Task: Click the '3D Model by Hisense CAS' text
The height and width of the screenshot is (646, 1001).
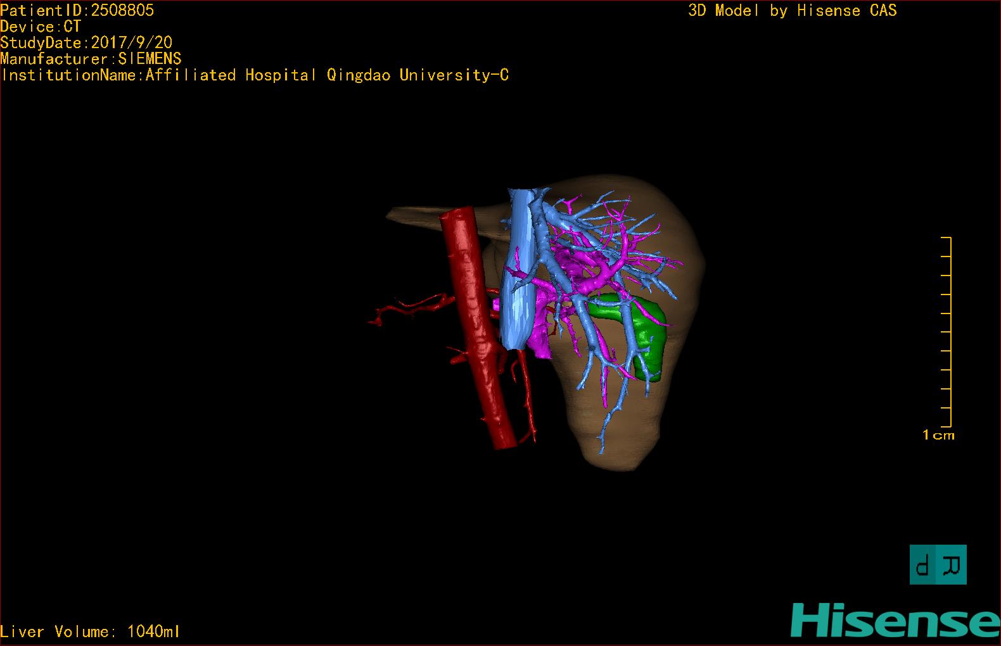Action: click(x=793, y=10)
